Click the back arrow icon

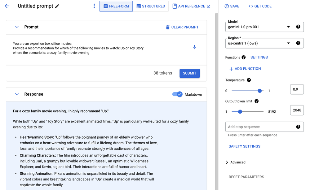click(x=7, y=6)
